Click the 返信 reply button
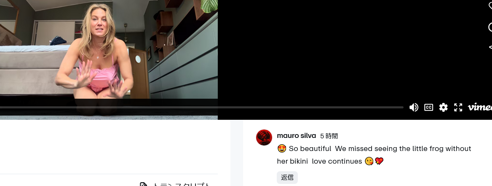Image resolution: width=492 pixels, height=186 pixels. (287, 178)
